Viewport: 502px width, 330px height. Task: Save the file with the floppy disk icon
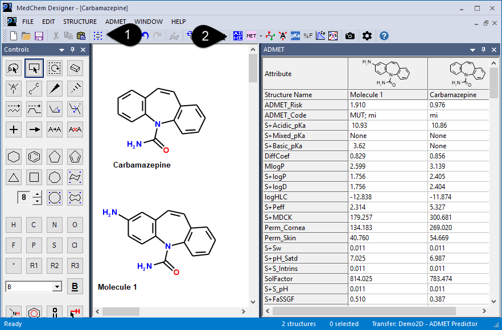point(39,36)
